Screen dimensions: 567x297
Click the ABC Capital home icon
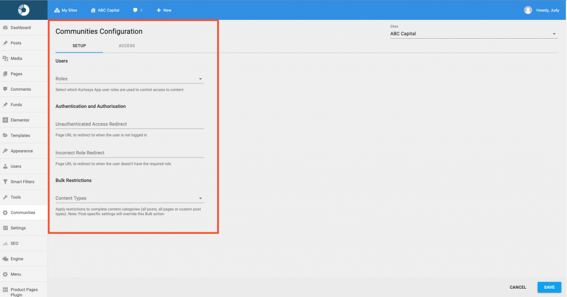pos(93,10)
